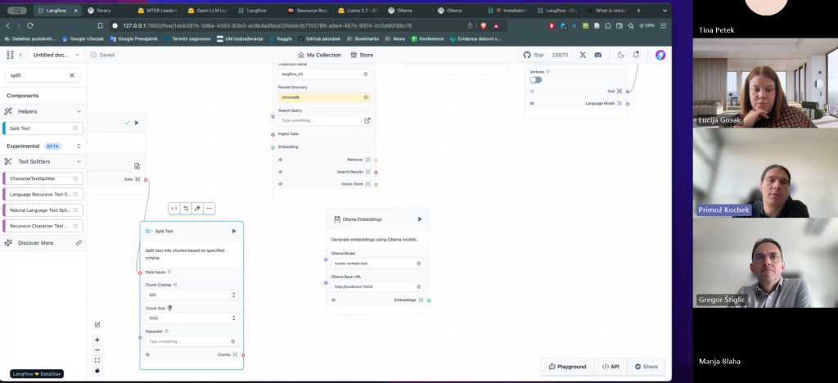Toggle visibility of Split Text Chunks output
Viewport: 838px width, 383px height.
pyautogui.click(x=148, y=354)
